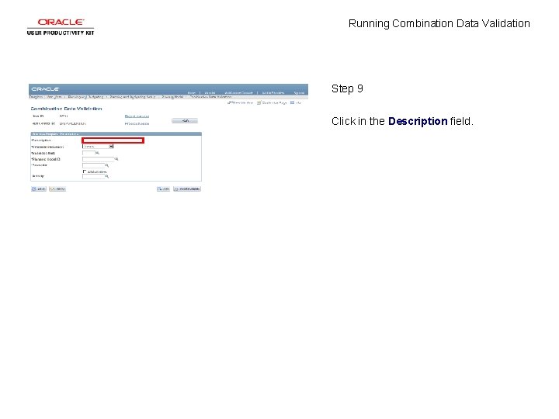Viewport: 559px width, 419px height.
Task: Click the Run button
Action: pyautogui.click(x=185, y=121)
